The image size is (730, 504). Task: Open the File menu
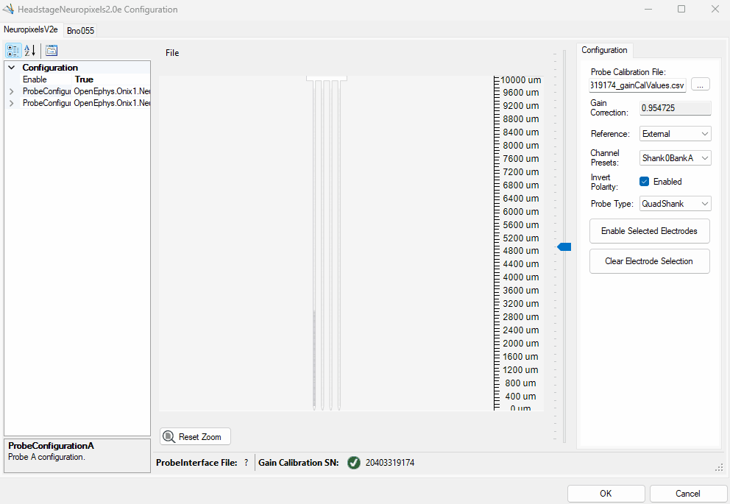click(x=172, y=53)
